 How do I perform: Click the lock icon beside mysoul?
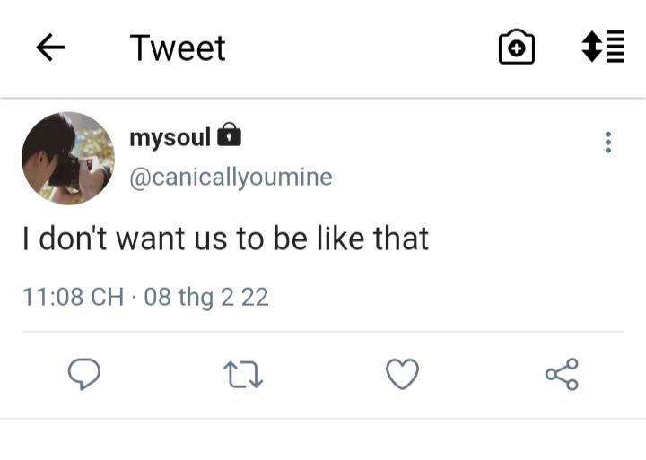pos(230,135)
